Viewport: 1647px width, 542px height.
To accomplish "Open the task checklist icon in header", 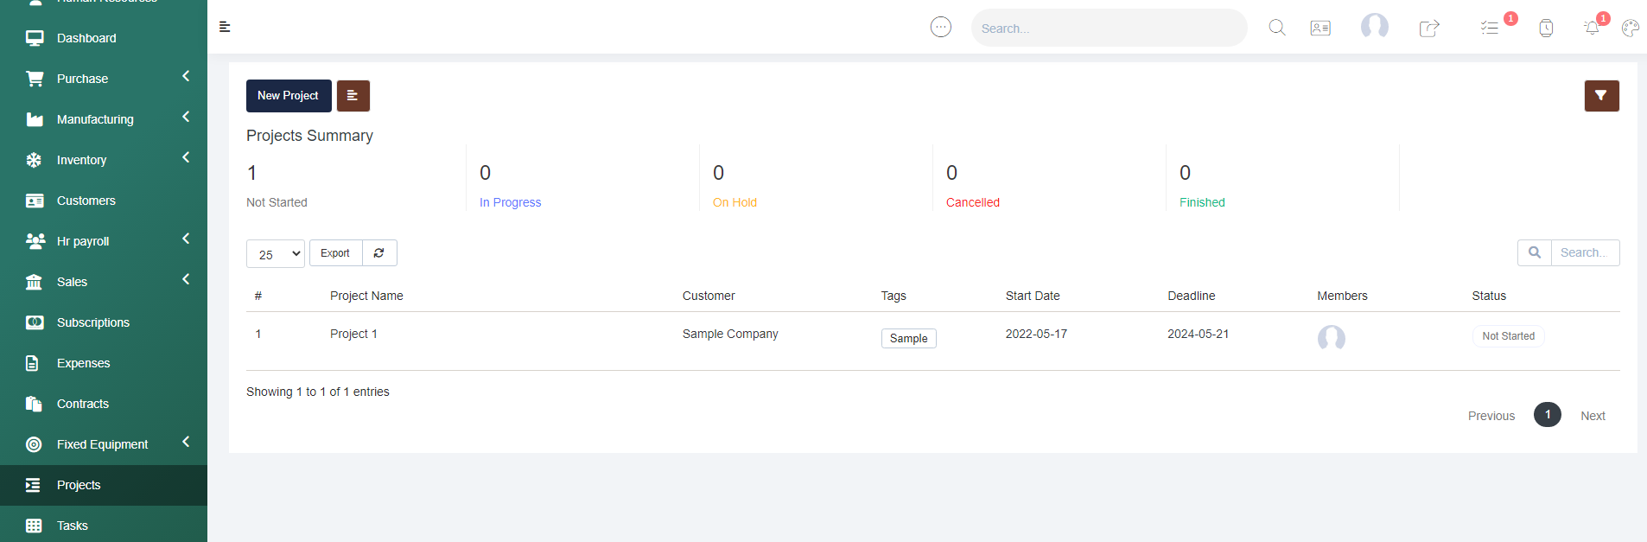I will coord(1489,29).
